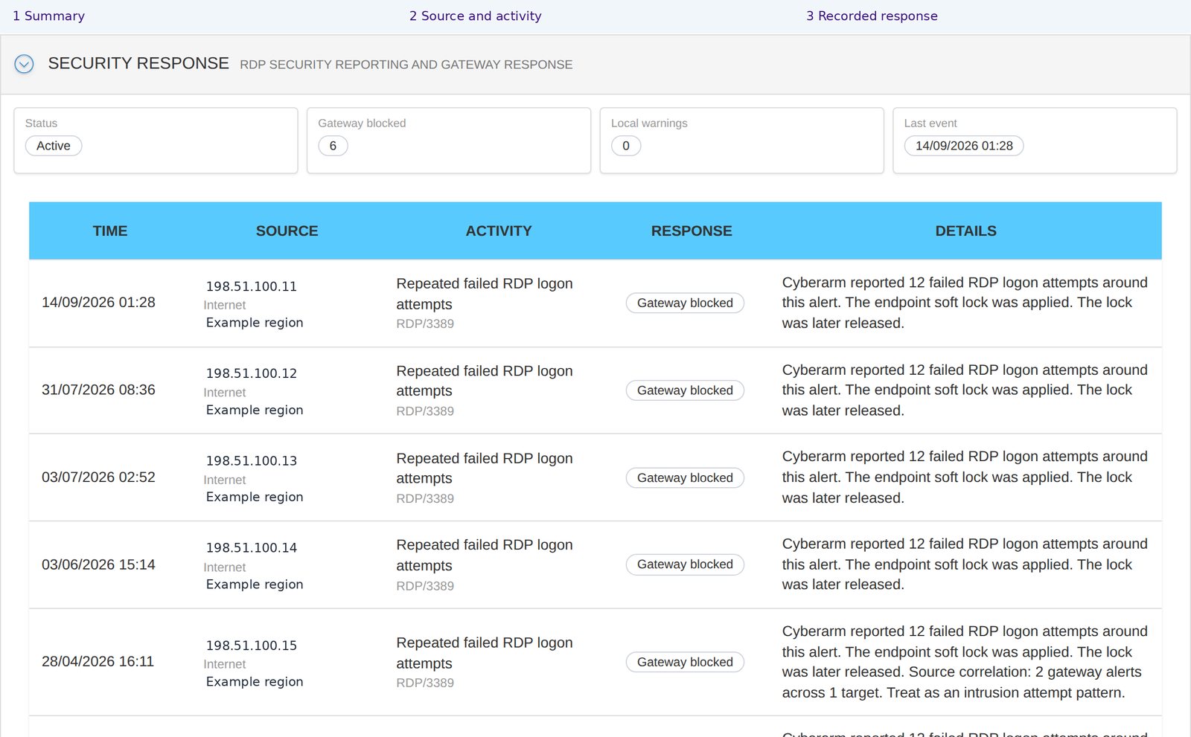The width and height of the screenshot is (1191, 737).
Task: Select time cell 03/07/2026 02:52
Action: [98, 477]
